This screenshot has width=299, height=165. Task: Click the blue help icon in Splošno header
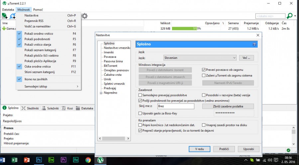click(254, 44)
